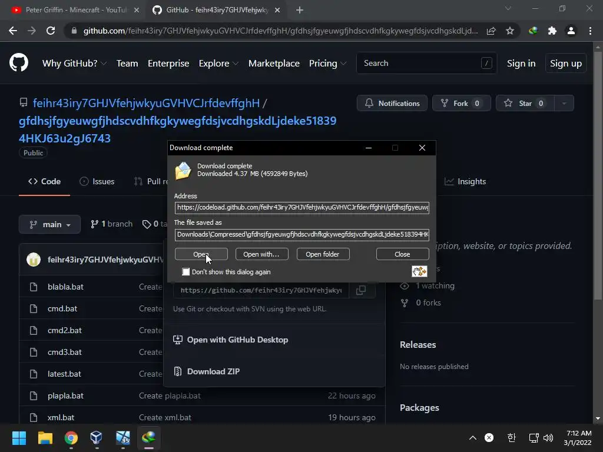Viewport: 603px width, 452px height.
Task: Close the Peter Griffin YouTube tab
Action: (137, 10)
